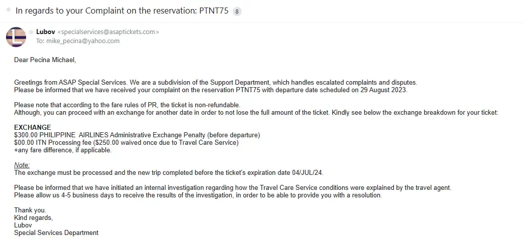Click the $00.00 ITN Processing fee line

click(x=126, y=142)
